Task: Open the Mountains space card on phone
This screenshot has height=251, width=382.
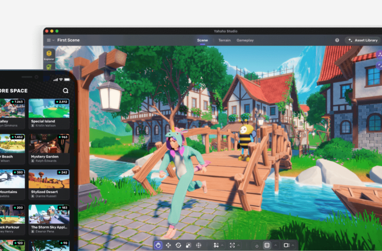Action: [x=12, y=184]
